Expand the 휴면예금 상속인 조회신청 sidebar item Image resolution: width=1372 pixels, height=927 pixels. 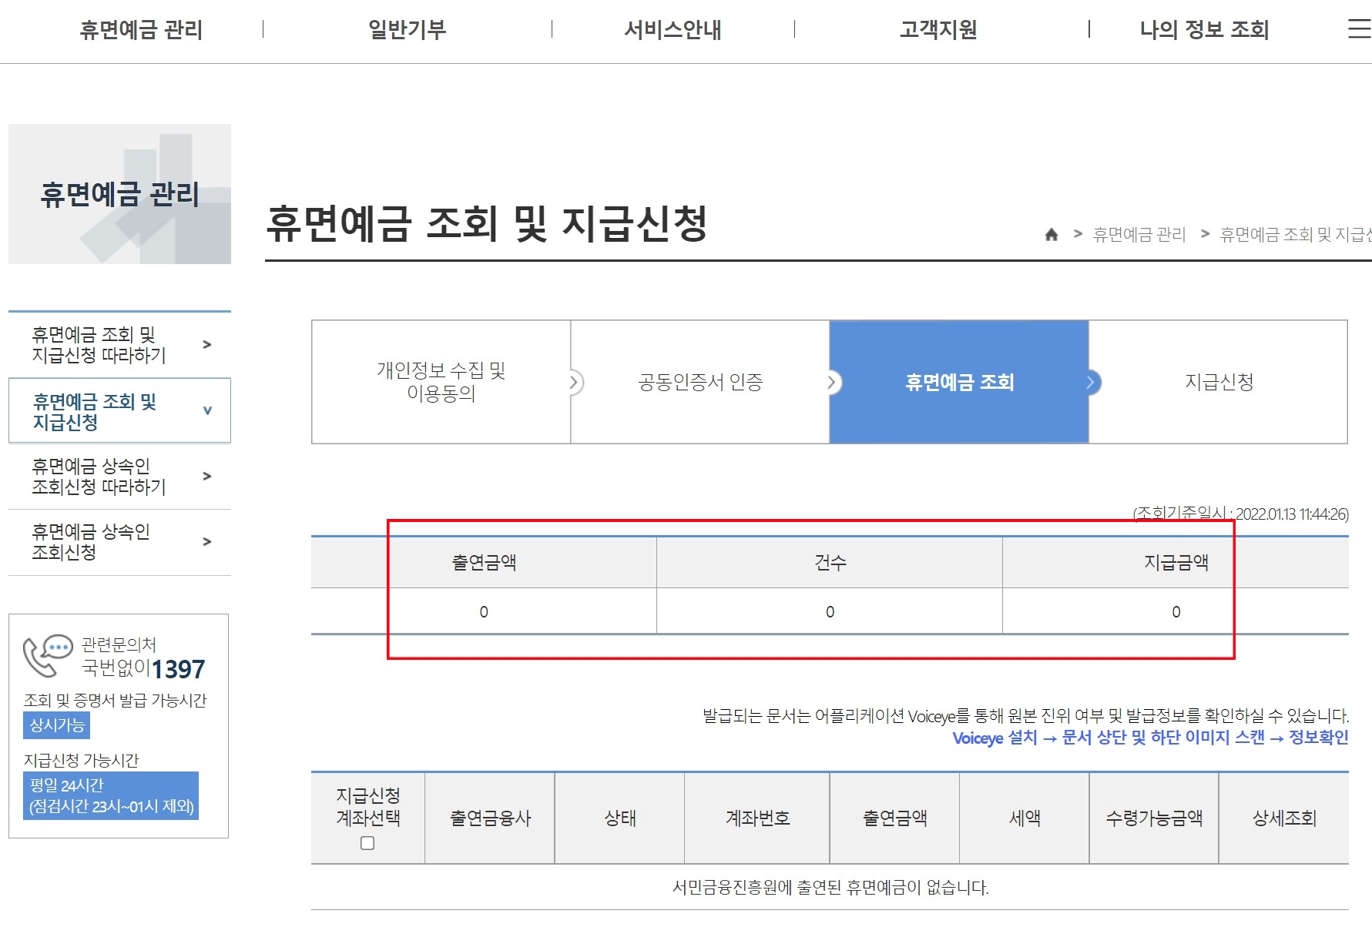pos(119,541)
